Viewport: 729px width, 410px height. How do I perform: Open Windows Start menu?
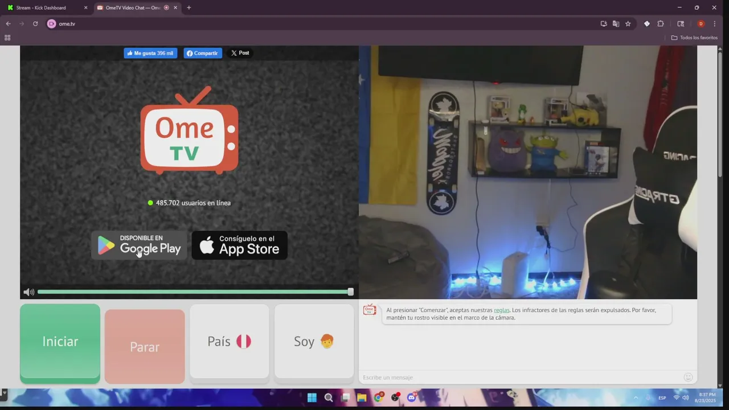312,397
